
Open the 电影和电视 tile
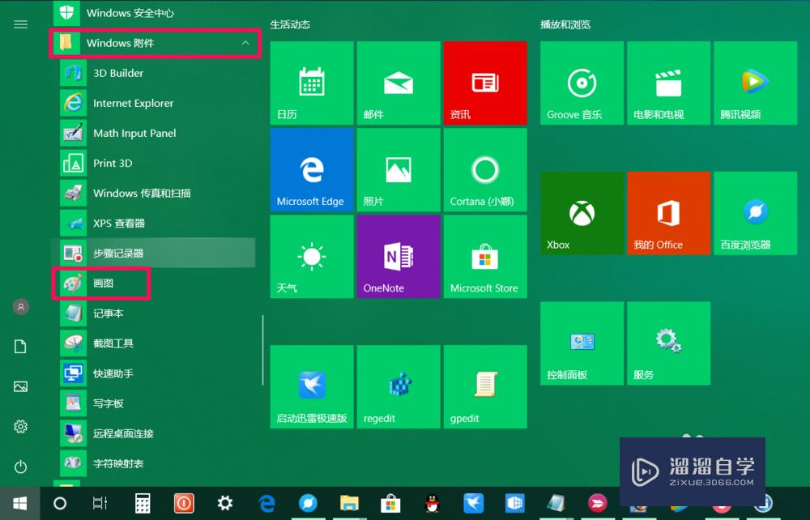668,83
